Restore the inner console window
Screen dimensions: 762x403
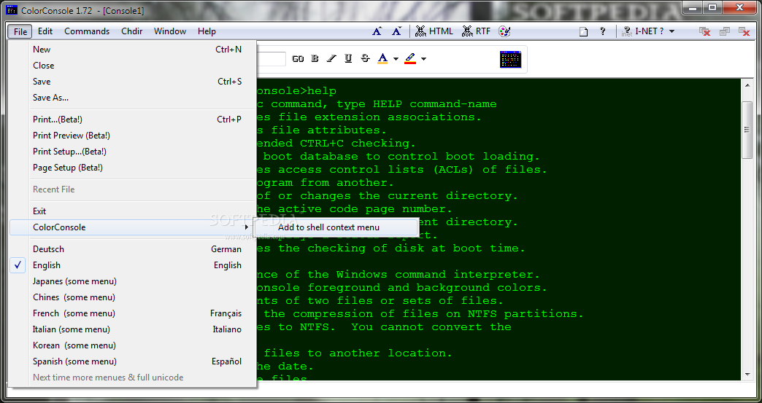click(725, 31)
